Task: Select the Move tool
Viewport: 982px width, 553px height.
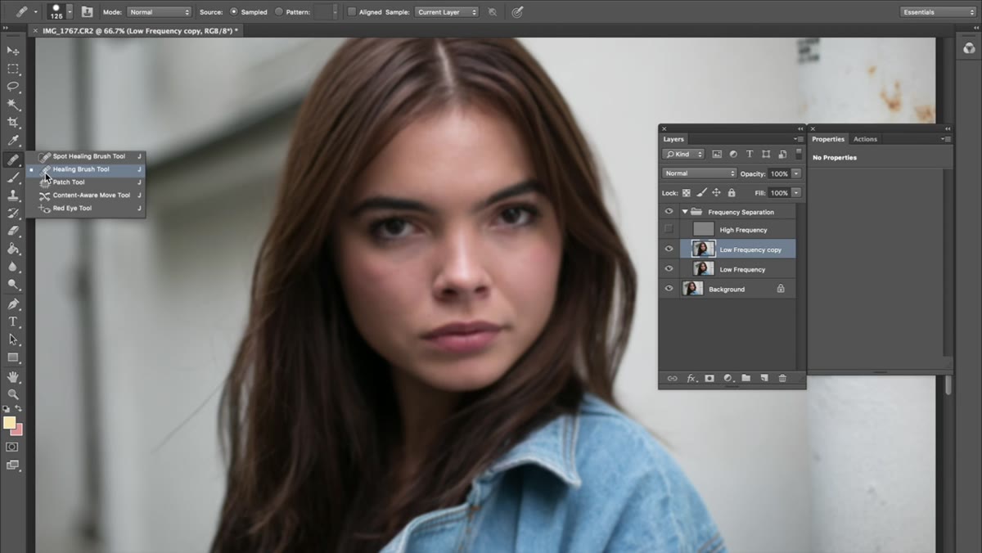Action: coord(13,52)
